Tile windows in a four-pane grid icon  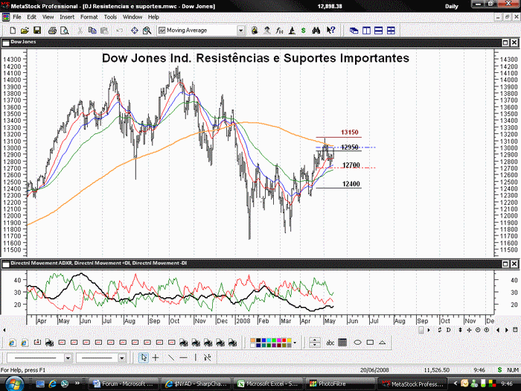391,31
